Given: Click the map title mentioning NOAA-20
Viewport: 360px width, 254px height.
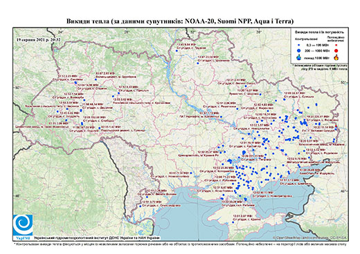Looking at the screenshot, I should [x=180, y=21].
